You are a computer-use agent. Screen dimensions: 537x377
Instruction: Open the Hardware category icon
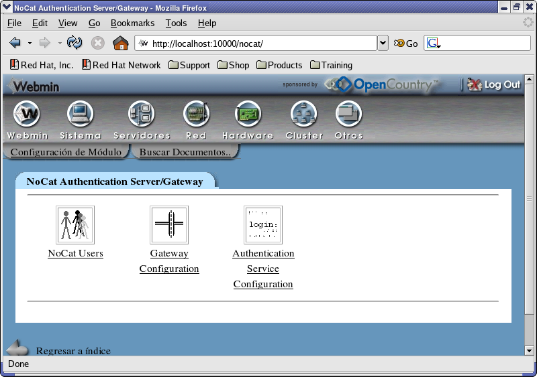click(x=248, y=113)
